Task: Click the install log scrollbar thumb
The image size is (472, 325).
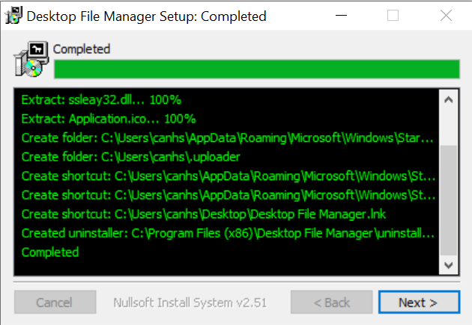Action: point(449,200)
